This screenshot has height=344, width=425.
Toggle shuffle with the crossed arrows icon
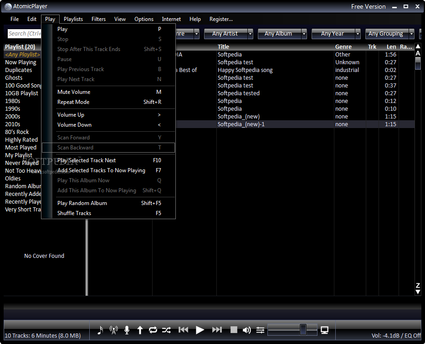point(166,330)
